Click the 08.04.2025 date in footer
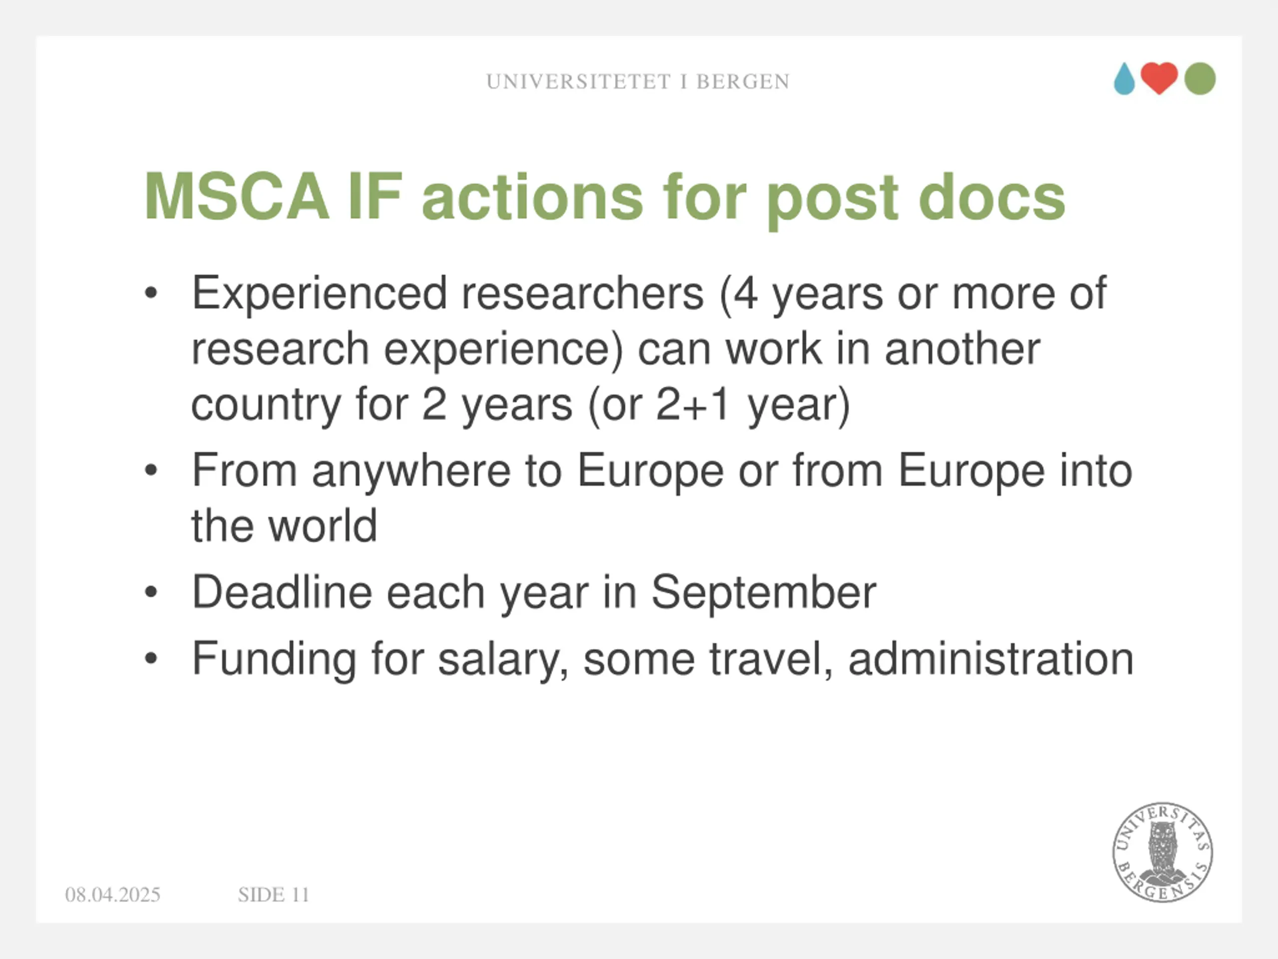 [x=113, y=895]
